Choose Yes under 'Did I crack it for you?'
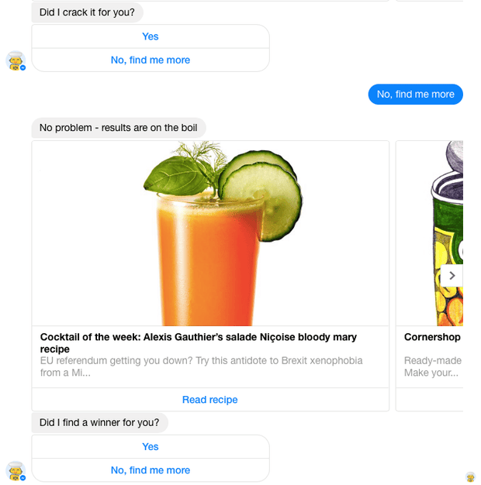The width and height of the screenshot is (481, 485). click(x=151, y=36)
